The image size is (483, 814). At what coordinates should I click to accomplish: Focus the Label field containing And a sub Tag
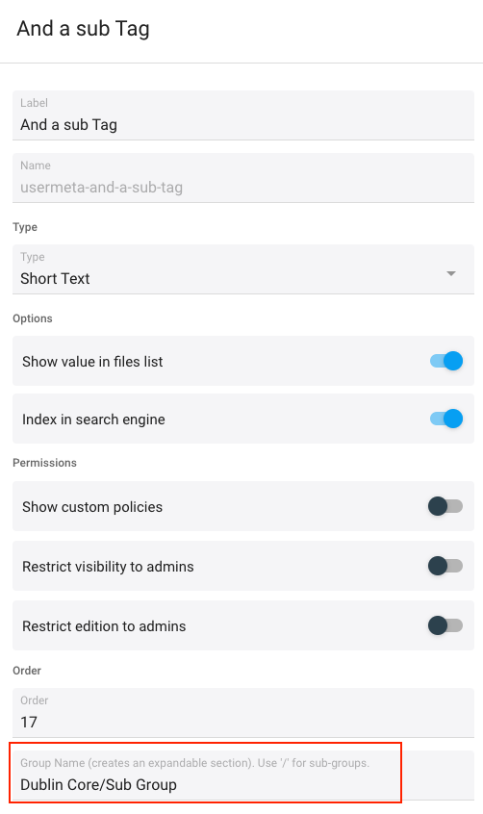click(243, 115)
